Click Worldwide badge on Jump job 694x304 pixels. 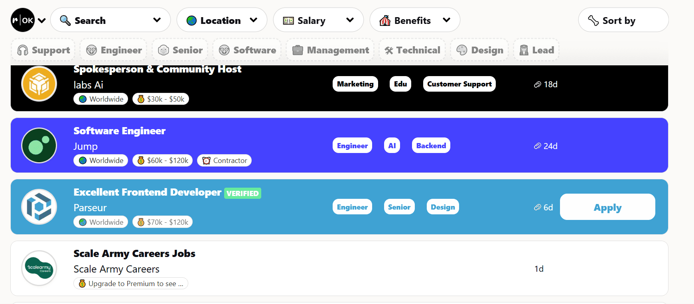[x=101, y=160]
